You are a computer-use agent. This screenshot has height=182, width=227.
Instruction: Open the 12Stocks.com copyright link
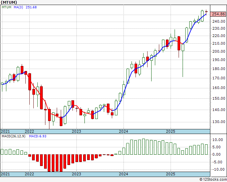click(213, 180)
